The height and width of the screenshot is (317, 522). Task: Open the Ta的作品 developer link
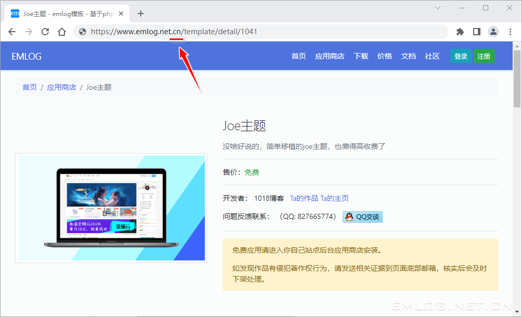point(304,198)
